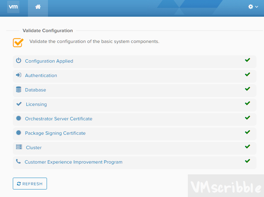The width and height of the screenshot is (264, 197).
Task: Click the Configuration Applied power icon
Action: click(18, 61)
